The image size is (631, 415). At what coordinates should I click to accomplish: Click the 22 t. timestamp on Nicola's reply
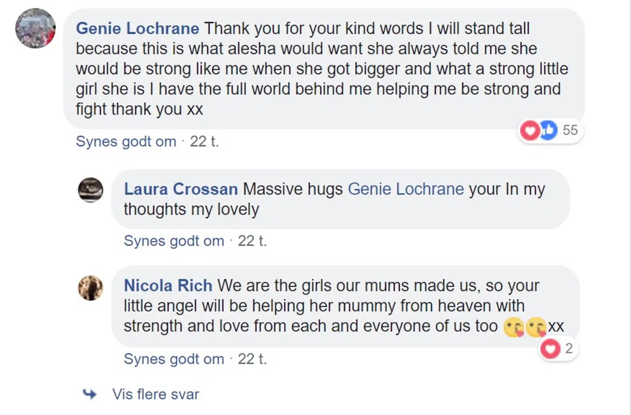252,359
